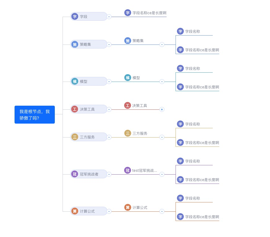Collapse children of 策略集 second-level node
Viewport: 270px width, 237px height.
click(x=162, y=44)
